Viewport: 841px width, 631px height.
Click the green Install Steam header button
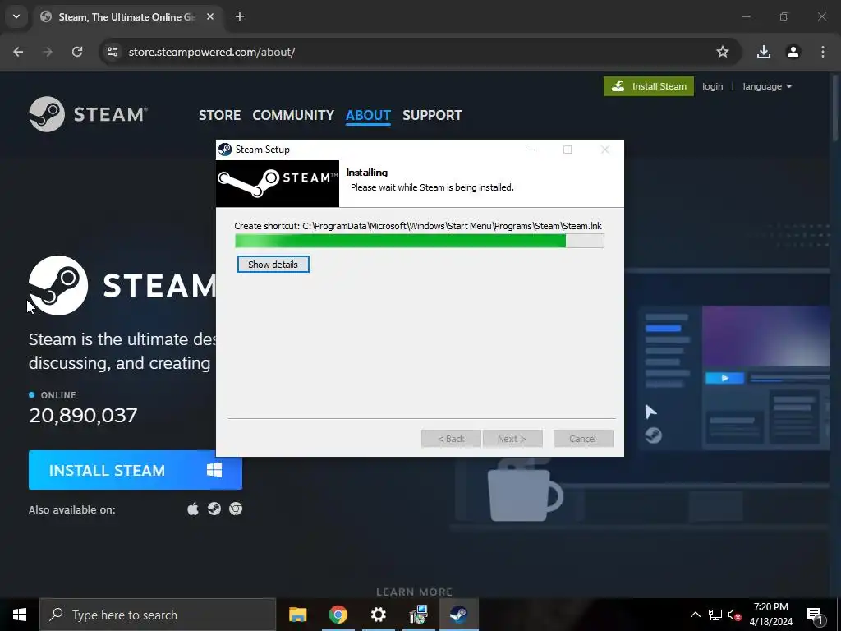(x=649, y=86)
